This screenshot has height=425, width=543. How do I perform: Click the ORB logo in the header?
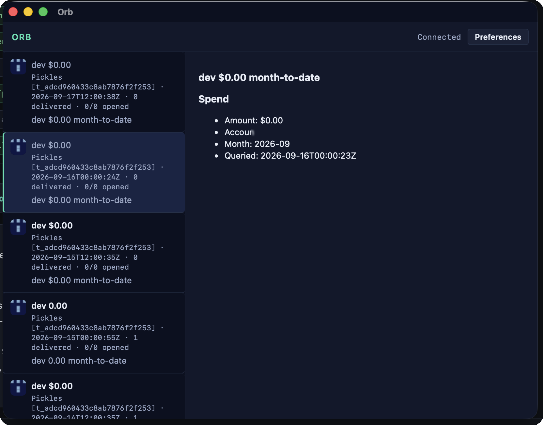(x=22, y=37)
